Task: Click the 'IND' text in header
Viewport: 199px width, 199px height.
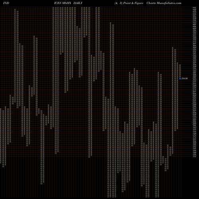Action: [6, 3]
